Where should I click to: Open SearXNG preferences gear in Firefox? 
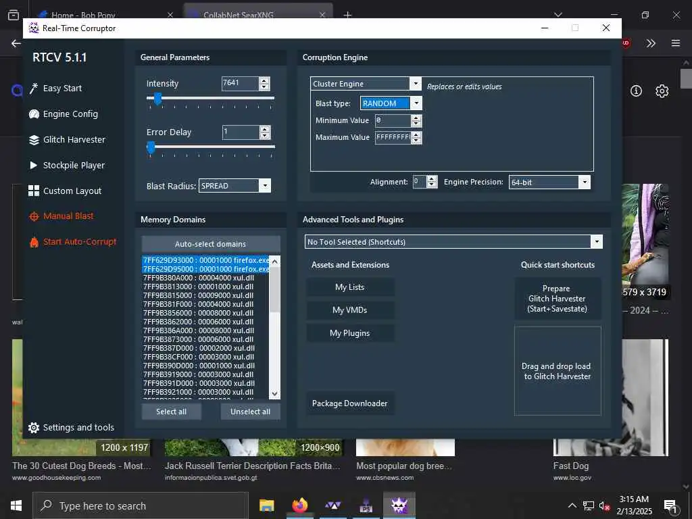click(662, 91)
